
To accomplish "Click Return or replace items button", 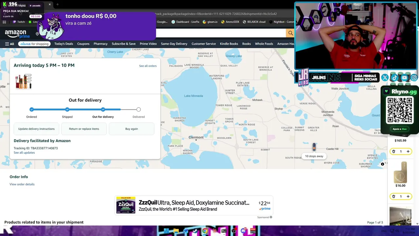I will pos(84,129).
